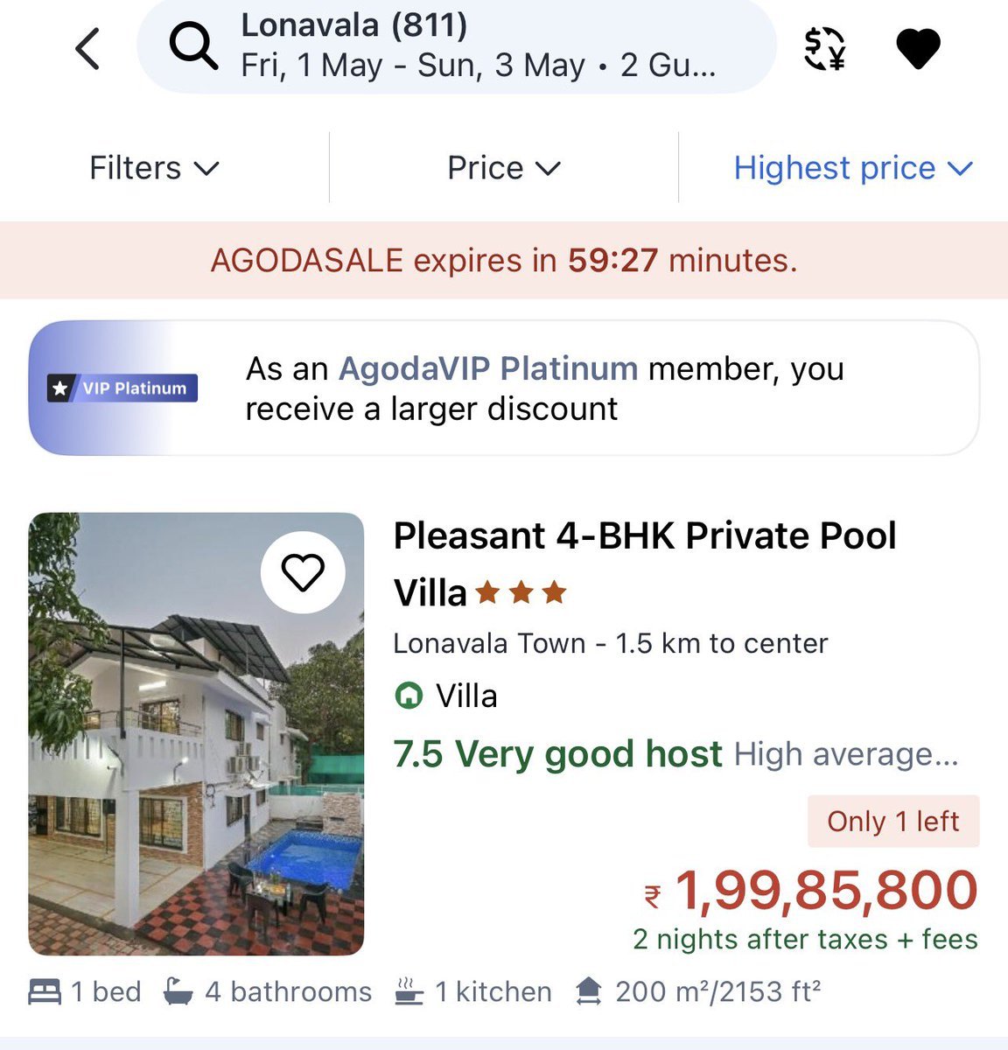Click the bathtub icon near 4 bathrooms

[x=178, y=991]
